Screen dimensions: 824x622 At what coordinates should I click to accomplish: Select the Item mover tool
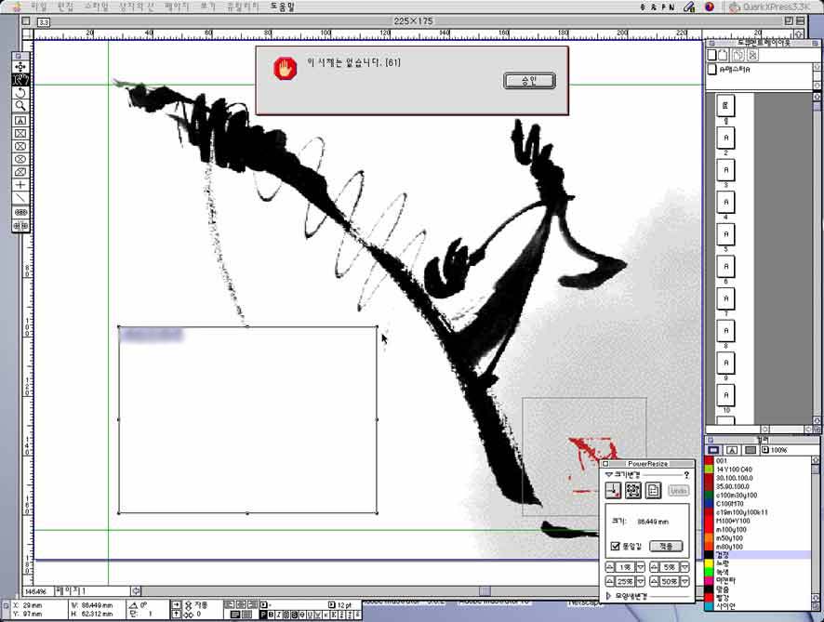pyautogui.click(x=20, y=67)
